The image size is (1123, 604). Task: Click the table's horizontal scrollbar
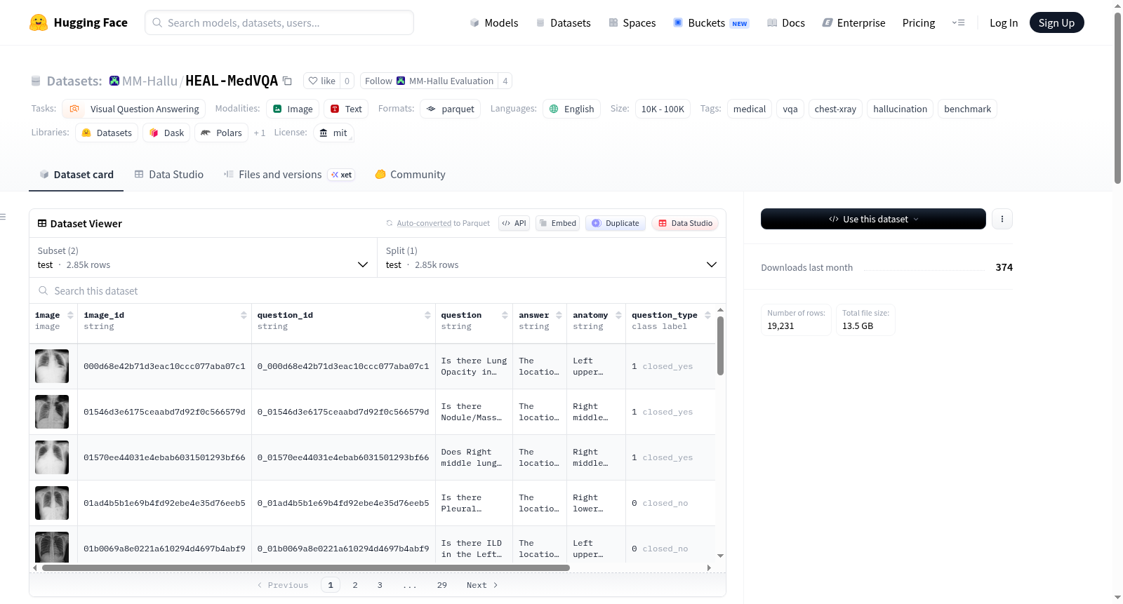(x=306, y=568)
